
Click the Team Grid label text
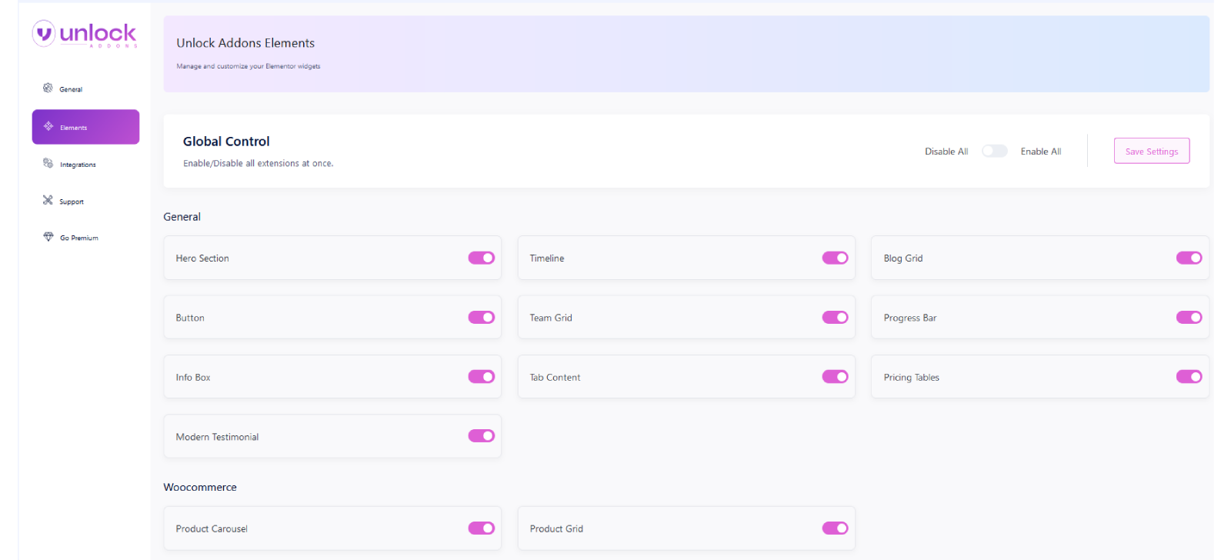click(551, 318)
